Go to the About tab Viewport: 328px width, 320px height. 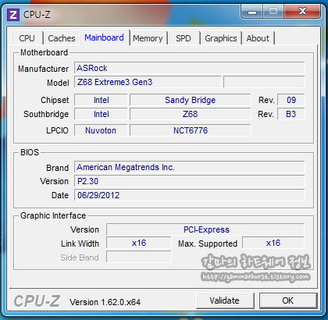click(258, 38)
